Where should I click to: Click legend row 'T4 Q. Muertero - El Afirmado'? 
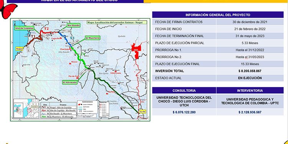pyautogui.click(x=58, y=117)
